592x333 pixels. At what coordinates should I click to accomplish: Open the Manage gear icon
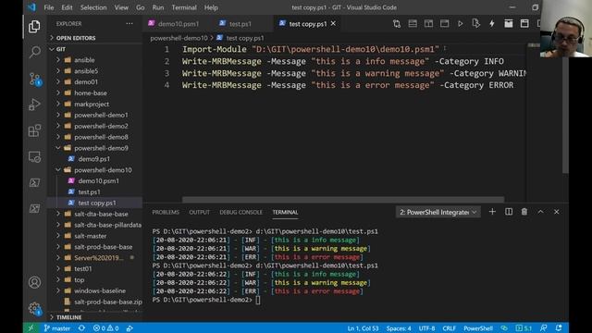point(34,308)
